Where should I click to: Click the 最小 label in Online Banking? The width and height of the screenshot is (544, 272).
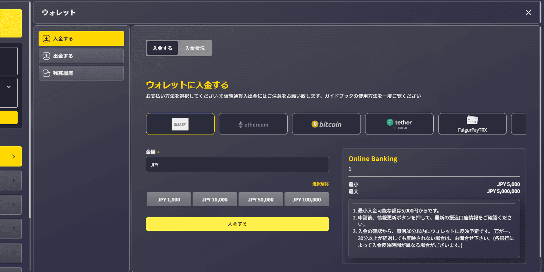tap(353, 185)
